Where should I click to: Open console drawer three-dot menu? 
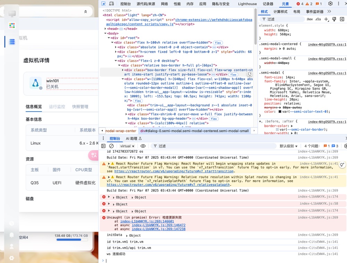point(103,138)
